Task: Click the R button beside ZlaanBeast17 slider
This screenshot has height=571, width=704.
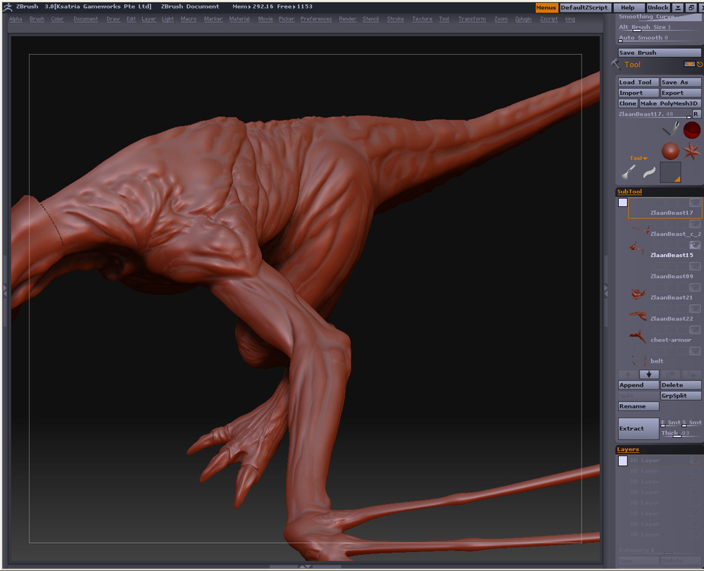Action: (x=696, y=114)
